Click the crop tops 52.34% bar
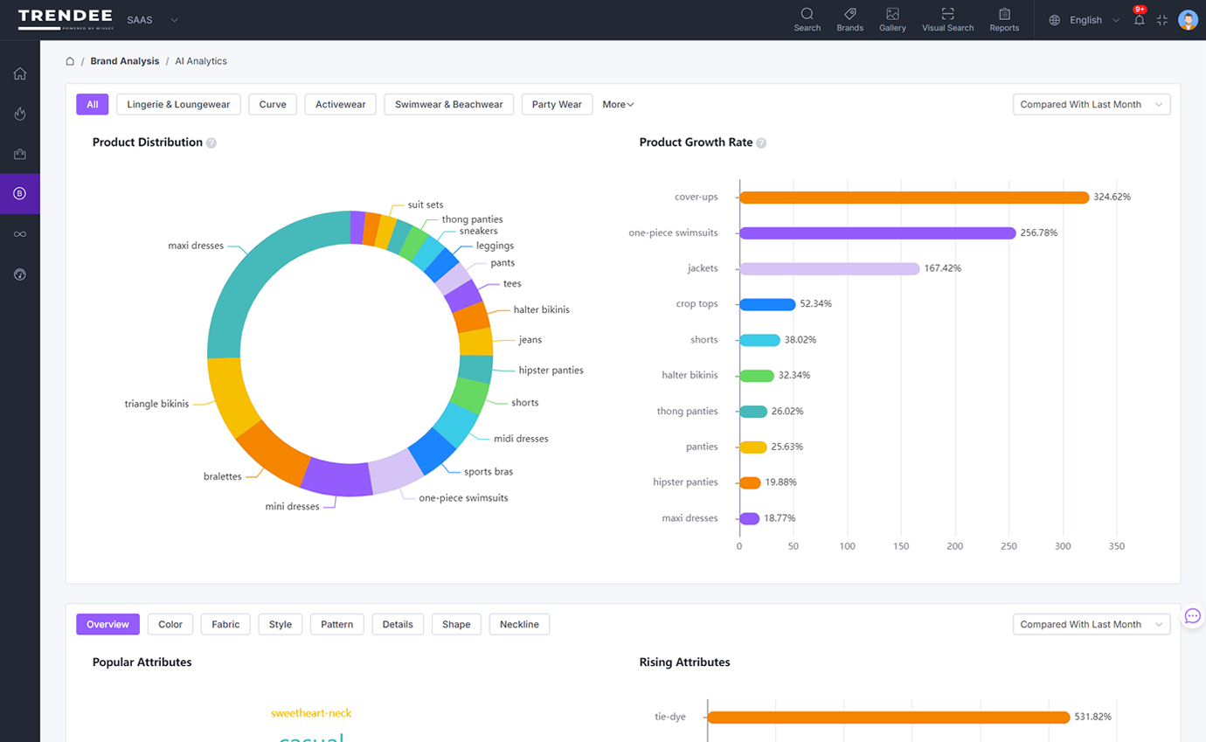 [767, 304]
